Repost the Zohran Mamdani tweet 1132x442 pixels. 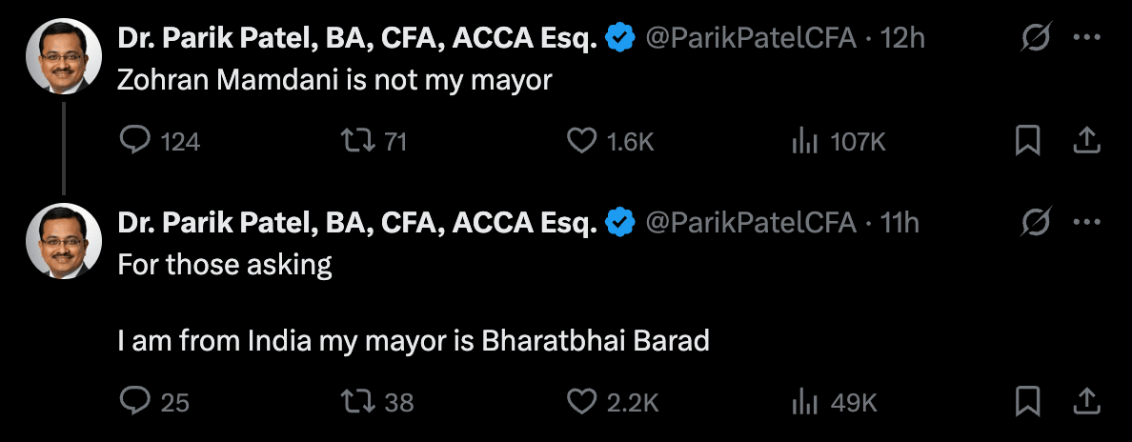[x=356, y=142]
